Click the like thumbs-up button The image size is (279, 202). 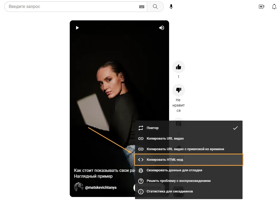pos(178,67)
